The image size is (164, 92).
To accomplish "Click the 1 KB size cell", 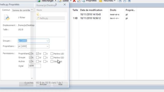I will (75, 18).
